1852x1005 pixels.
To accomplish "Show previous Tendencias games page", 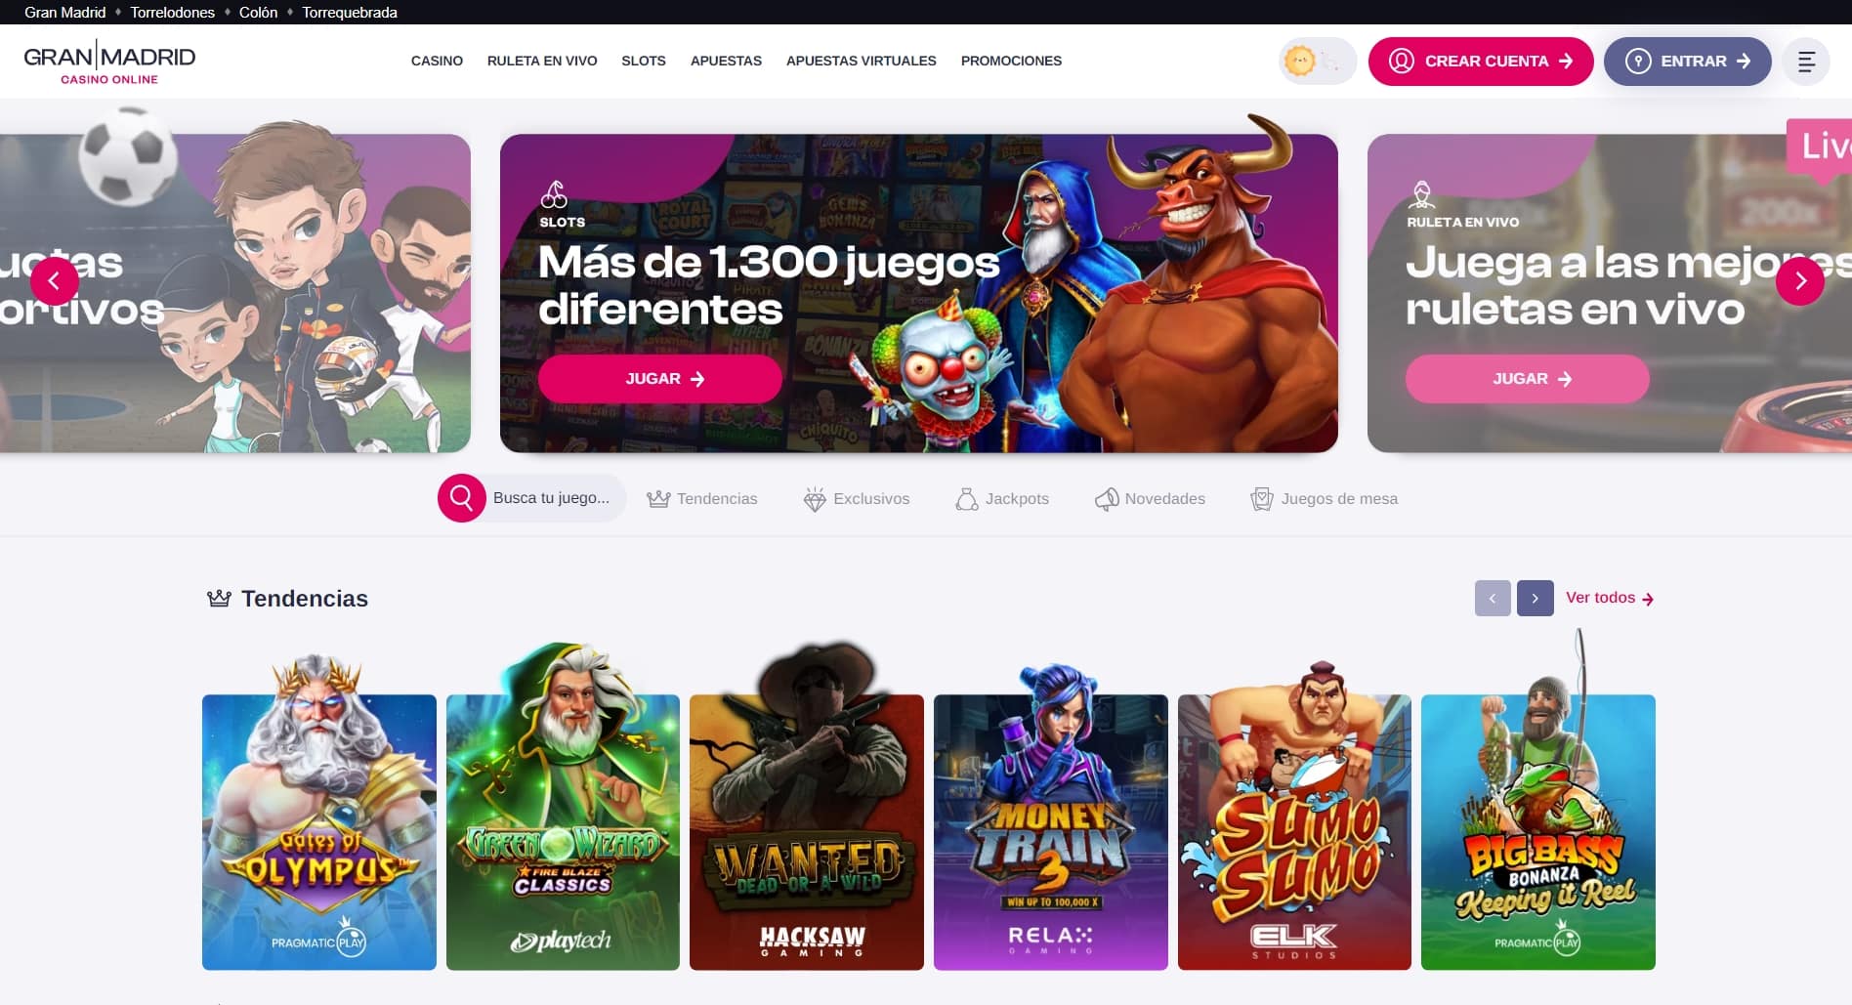I will click(x=1493, y=598).
